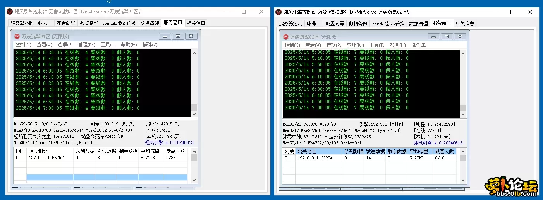The height and width of the screenshot is (200, 543).
Task: Open 帮助(H) menu in 01区 window
Action: point(129,45)
